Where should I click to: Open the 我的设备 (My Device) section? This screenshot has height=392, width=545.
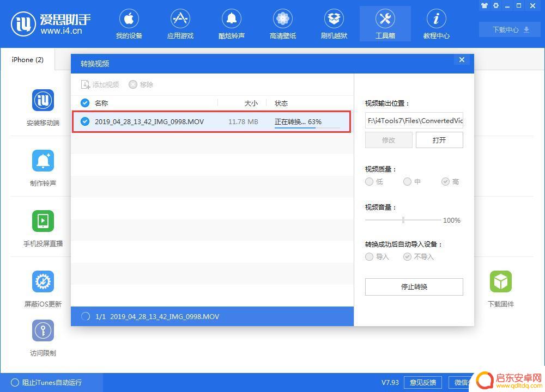tap(129, 24)
